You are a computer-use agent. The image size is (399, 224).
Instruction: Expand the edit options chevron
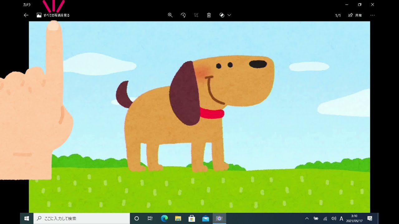(229, 15)
